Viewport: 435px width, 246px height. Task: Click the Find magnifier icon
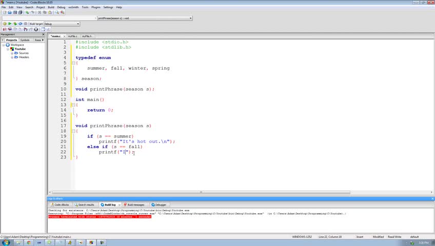coord(57,12)
